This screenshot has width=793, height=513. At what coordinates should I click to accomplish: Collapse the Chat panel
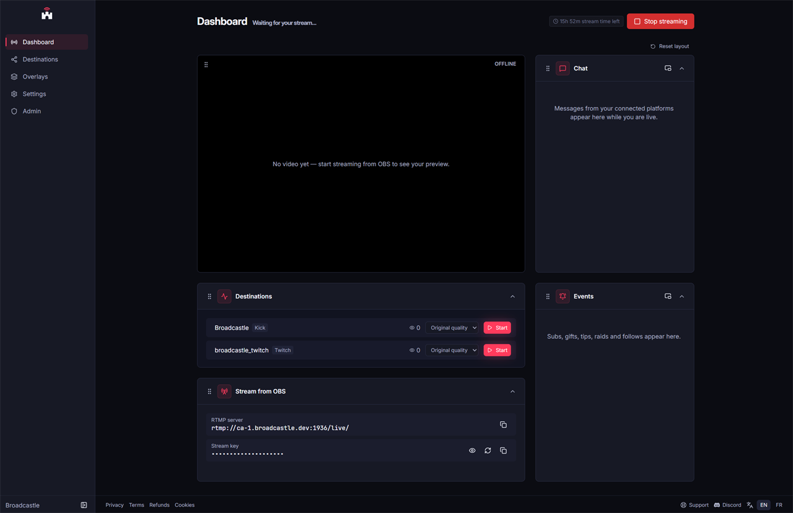point(681,69)
